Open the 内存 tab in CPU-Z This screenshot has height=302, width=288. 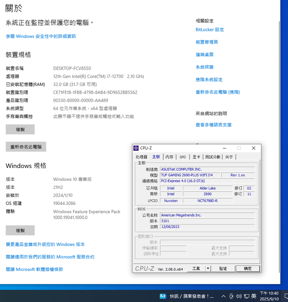pyautogui.click(x=169, y=157)
